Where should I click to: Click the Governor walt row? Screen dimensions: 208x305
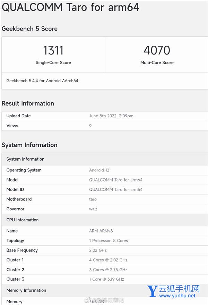tap(104, 209)
